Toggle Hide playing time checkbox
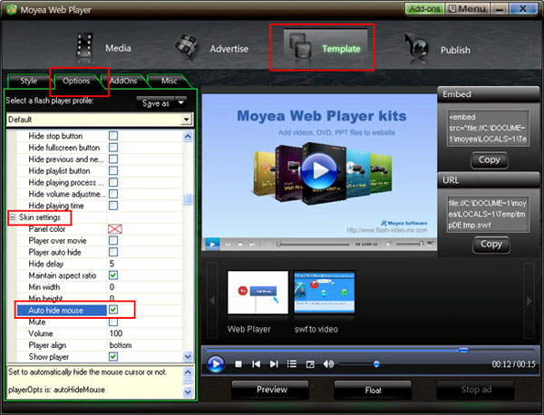 coord(113,206)
